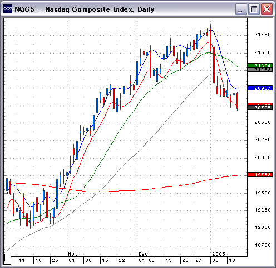The image size is (276, 268).
Task: Select the gray 21252 moving average label
Action: click(x=260, y=70)
